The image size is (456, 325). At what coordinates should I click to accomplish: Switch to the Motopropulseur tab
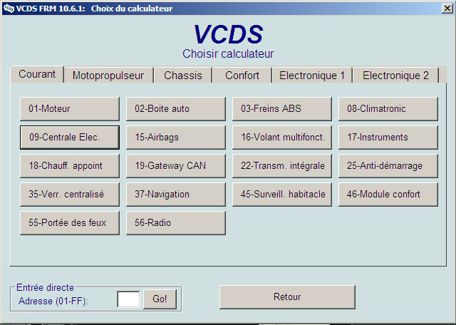(x=108, y=76)
